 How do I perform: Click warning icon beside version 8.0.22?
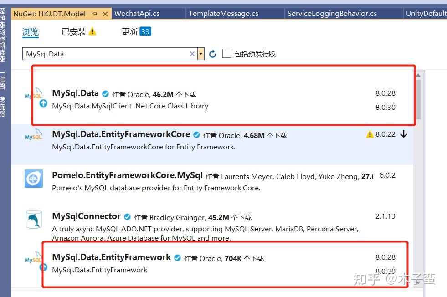click(x=370, y=134)
